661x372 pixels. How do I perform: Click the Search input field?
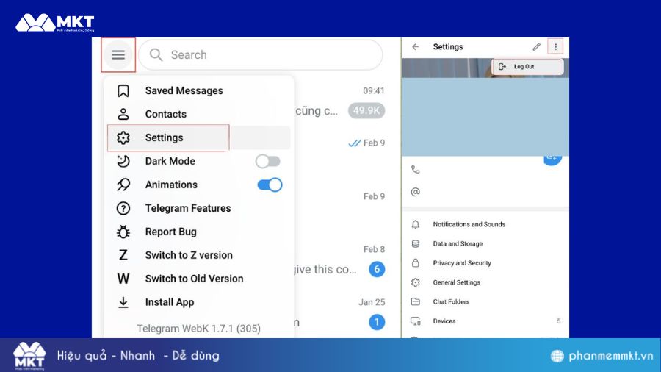click(261, 55)
